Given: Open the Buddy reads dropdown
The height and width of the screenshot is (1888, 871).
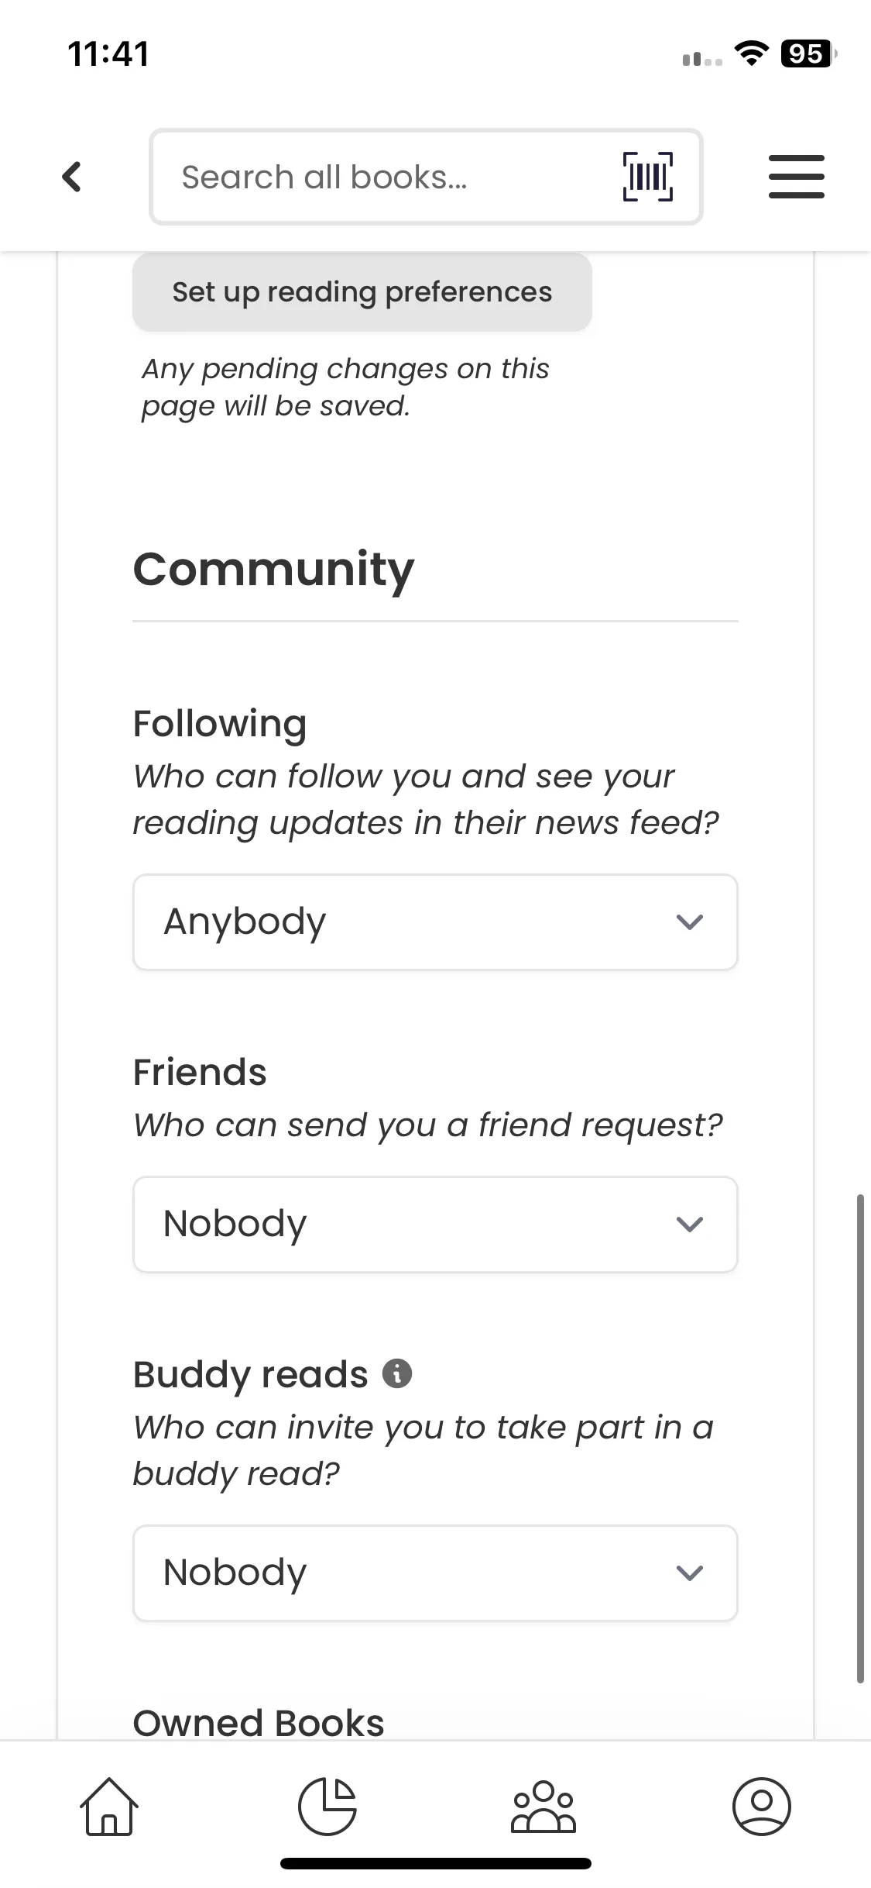Looking at the screenshot, I should [x=434, y=1573].
